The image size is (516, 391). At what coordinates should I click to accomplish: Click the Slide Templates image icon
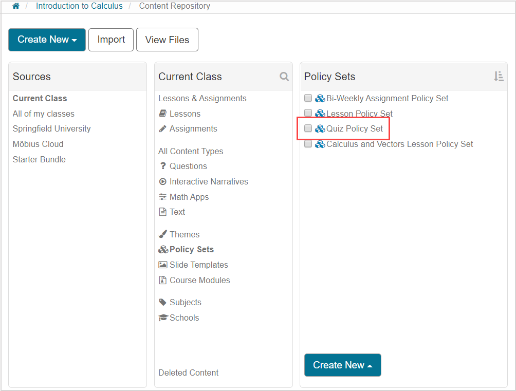(x=162, y=265)
